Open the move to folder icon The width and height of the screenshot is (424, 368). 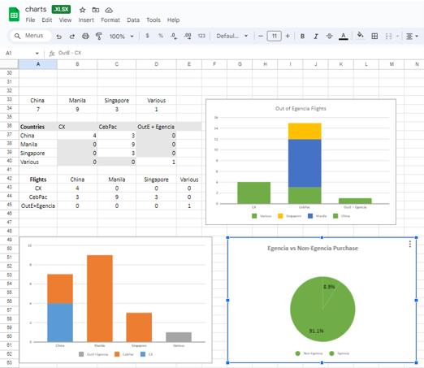(x=96, y=10)
